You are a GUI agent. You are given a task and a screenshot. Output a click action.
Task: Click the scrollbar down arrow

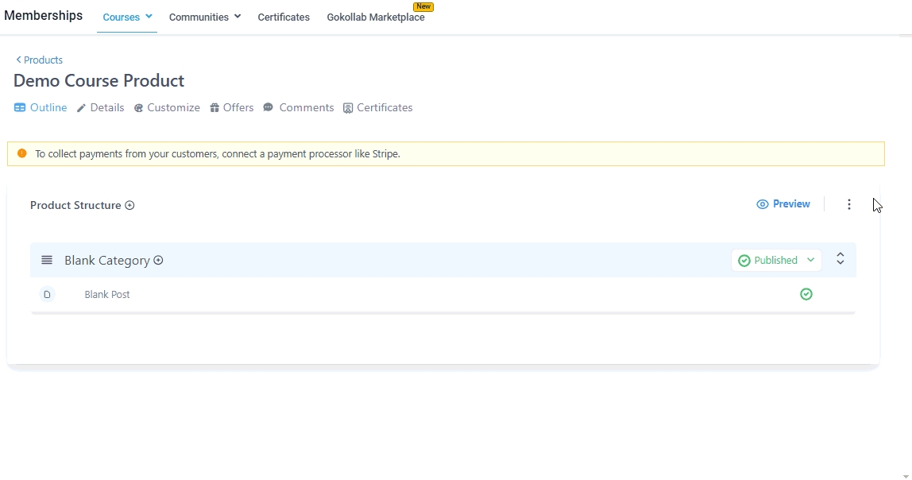click(906, 476)
